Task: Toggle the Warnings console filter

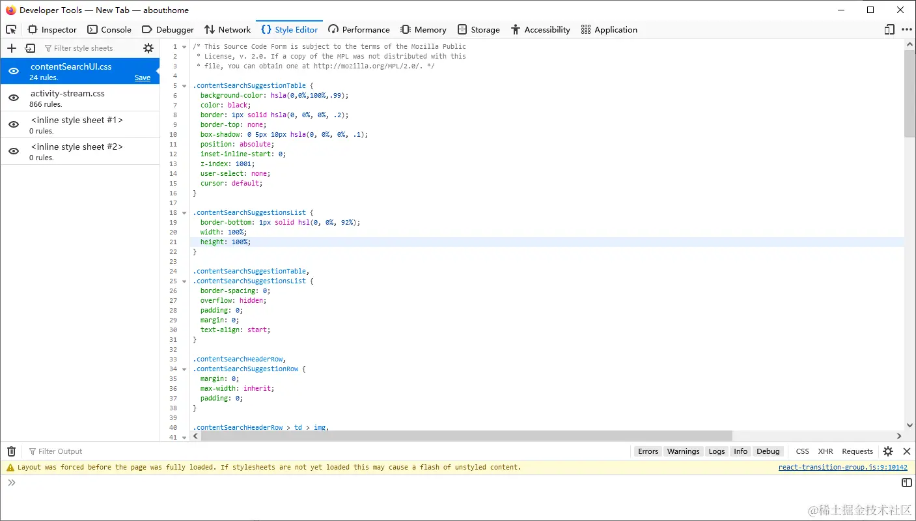Action: pyautogui.click(x=683, y=451)
